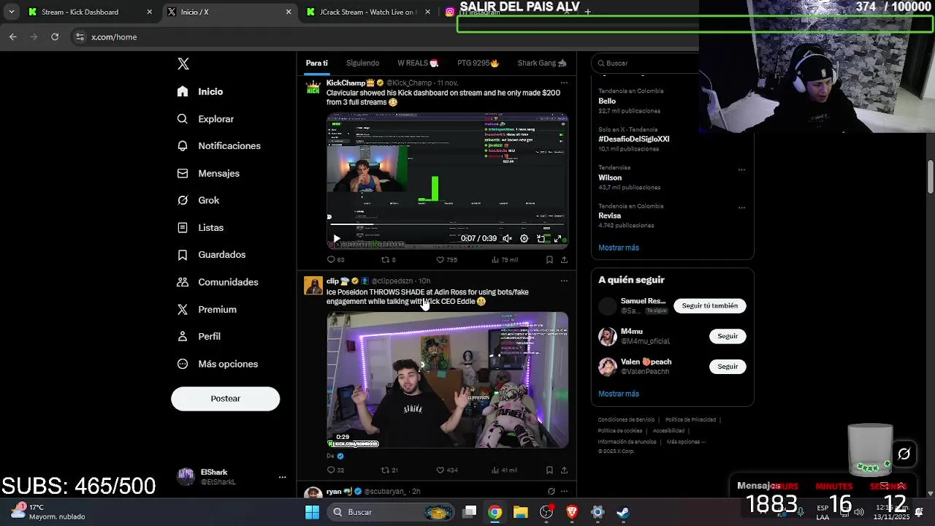Bookmark the clip post
The width and height of the screenshot is (935, 526).
coord(549,470)
